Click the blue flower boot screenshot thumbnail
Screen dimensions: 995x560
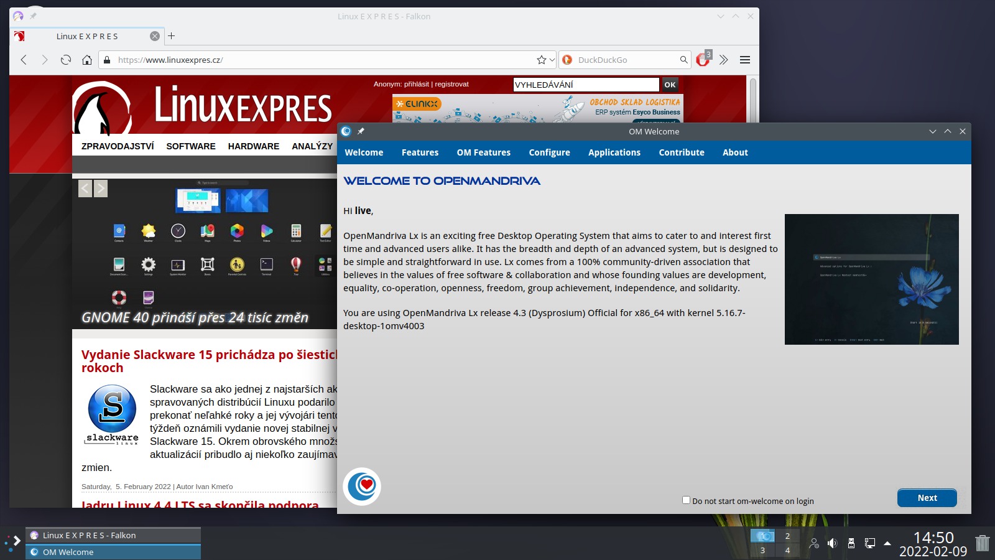coord(872,279)
